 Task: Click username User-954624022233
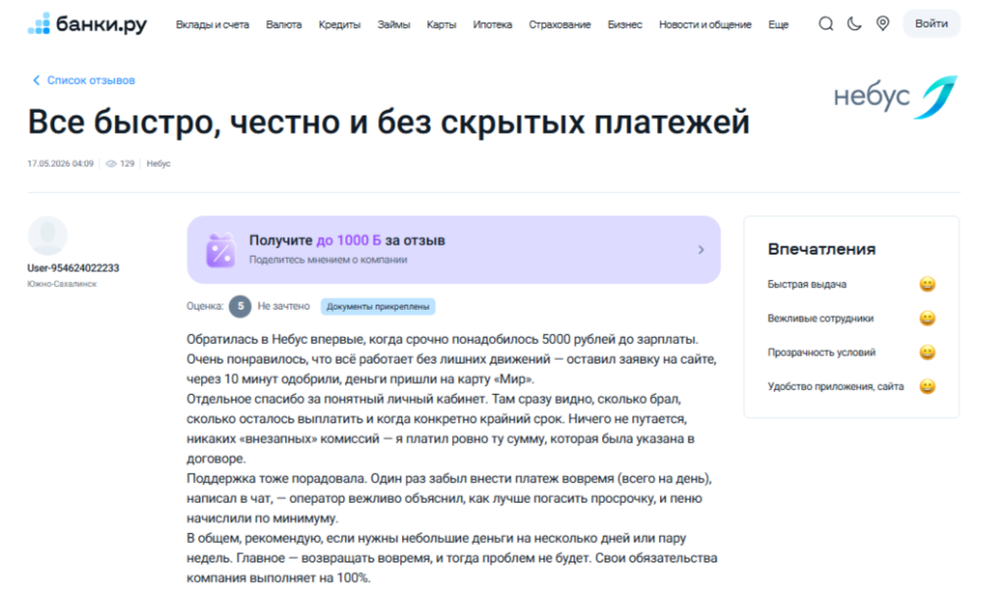(73, 269)
